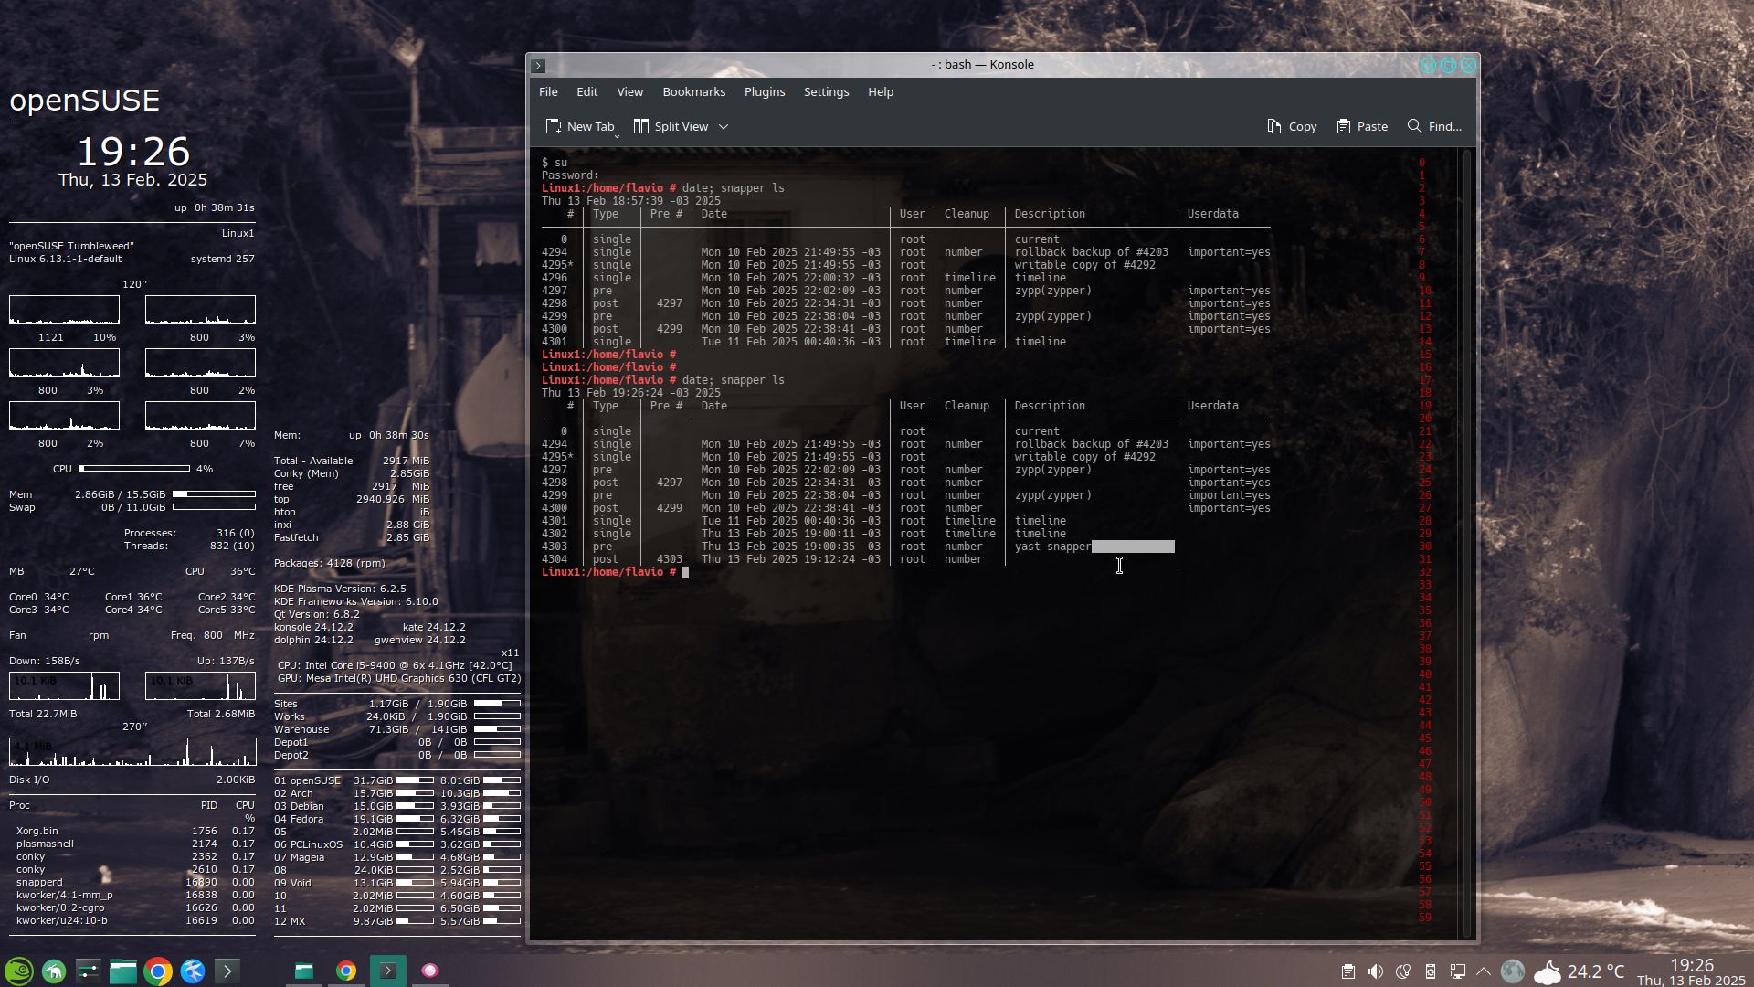Open the Konsole window menu icon in the title bar
Viewport: 1754px width, 987px height.
coord(539,66)
